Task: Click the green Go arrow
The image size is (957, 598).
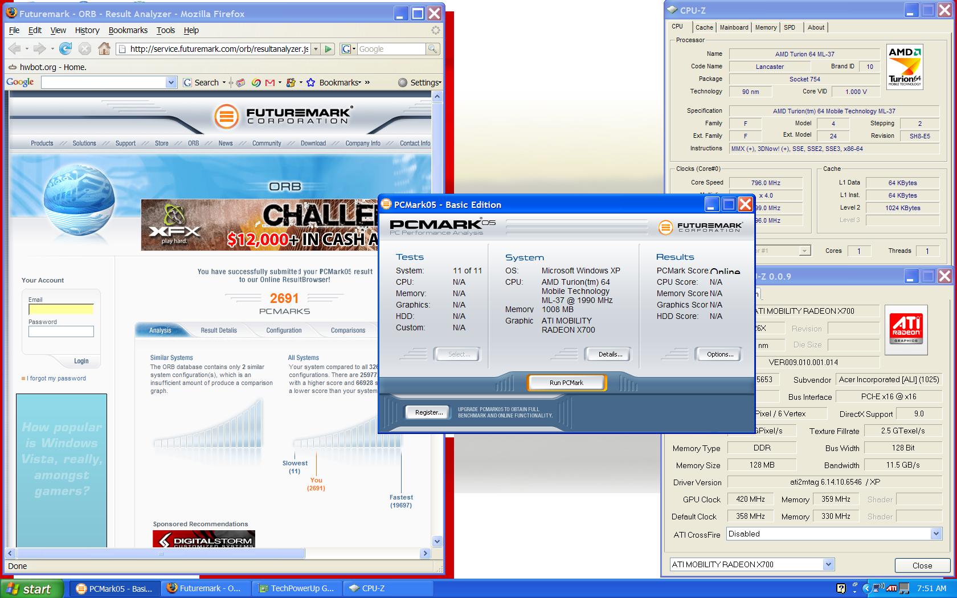Action: 328,49
